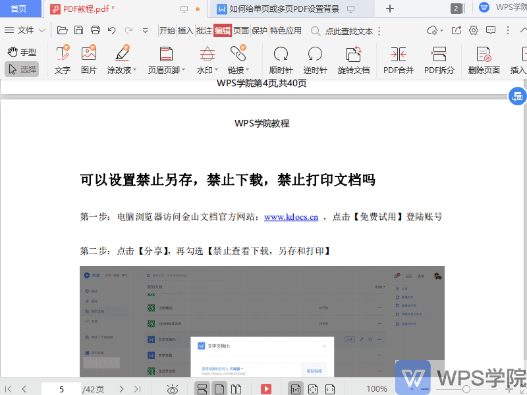This screenshot has height=395, width=527.
Task: Click the 图片 image tool
Action: 89,59
